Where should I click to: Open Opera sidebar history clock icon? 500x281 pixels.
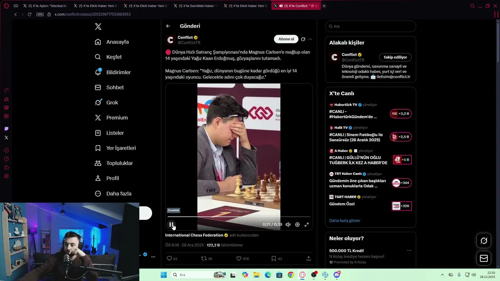(x=6, y=159)
